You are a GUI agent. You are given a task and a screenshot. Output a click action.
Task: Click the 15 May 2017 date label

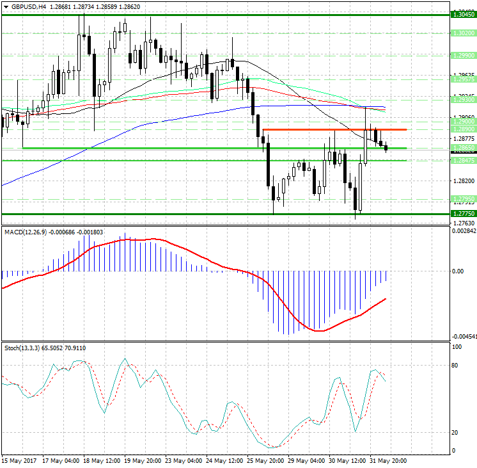(x=18, y=460)
